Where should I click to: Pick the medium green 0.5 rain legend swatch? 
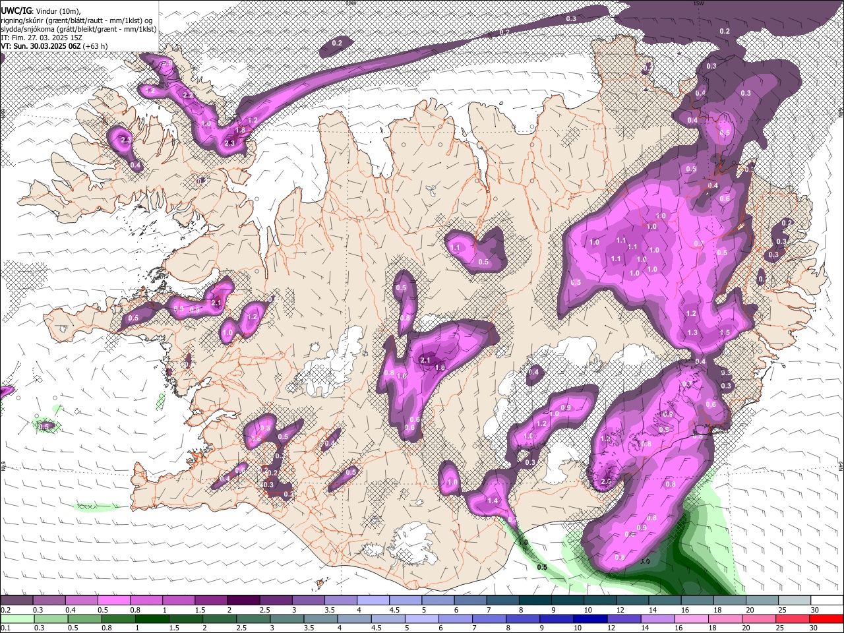click(84, 618)
